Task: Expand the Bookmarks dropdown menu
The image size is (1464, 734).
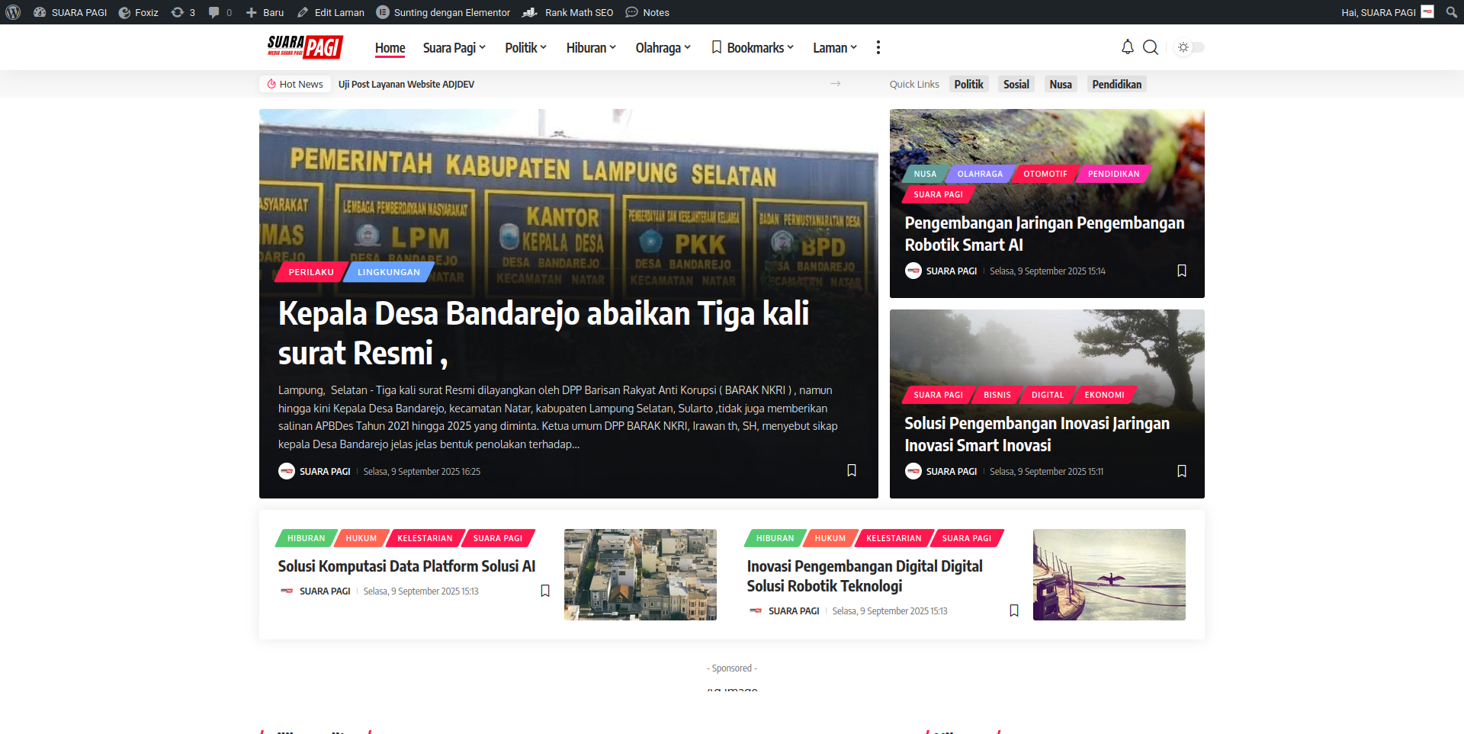Action: click(x=753, y=47)
